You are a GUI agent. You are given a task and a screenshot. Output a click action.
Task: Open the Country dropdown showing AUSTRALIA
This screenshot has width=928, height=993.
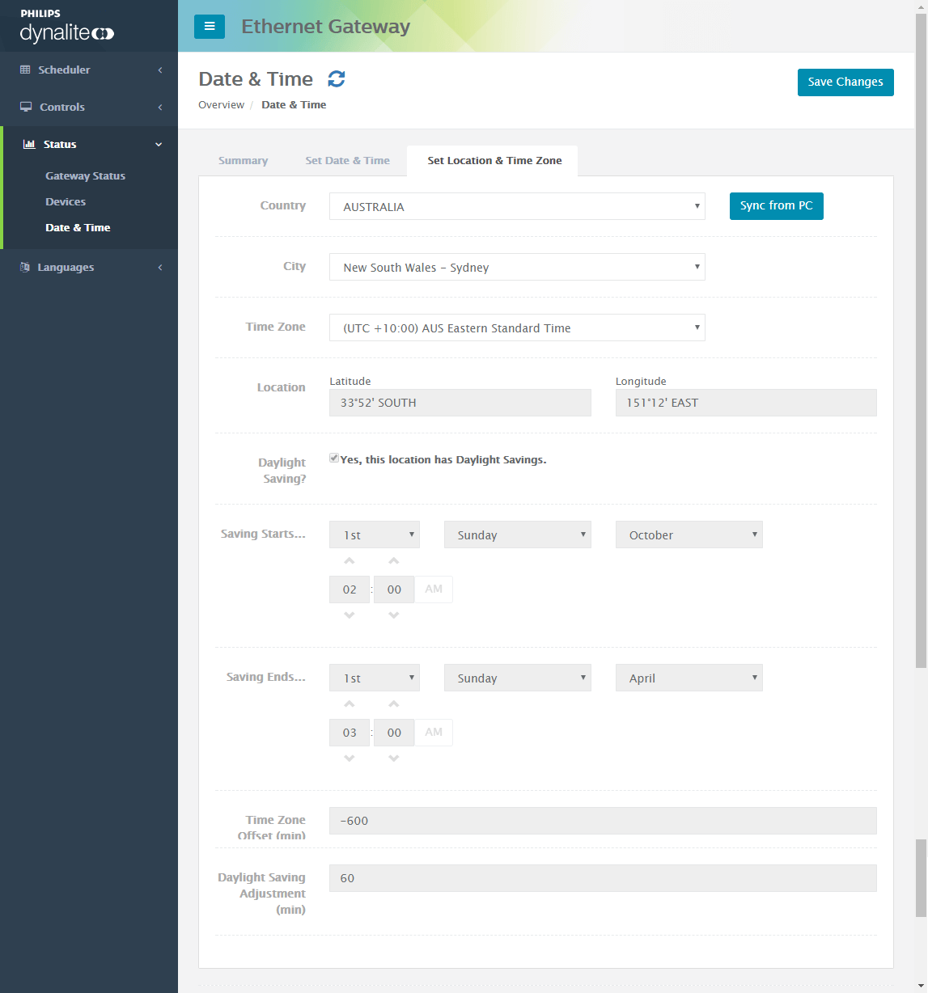[517, 206]
